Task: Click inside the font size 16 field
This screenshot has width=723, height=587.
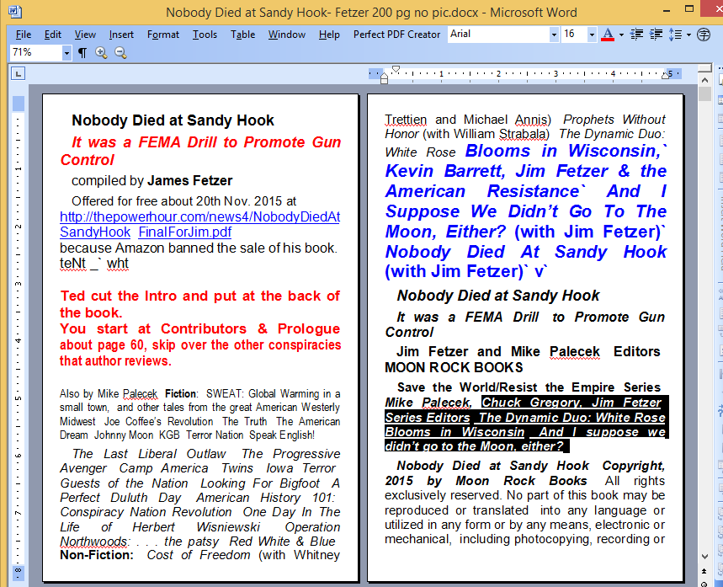Action: [574, 35]
